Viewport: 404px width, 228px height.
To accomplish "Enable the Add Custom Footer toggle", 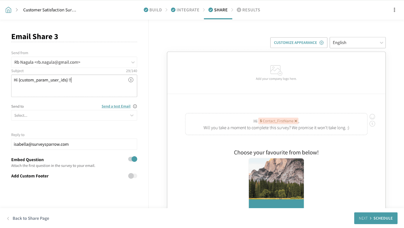I will click(x=133, y=176).
